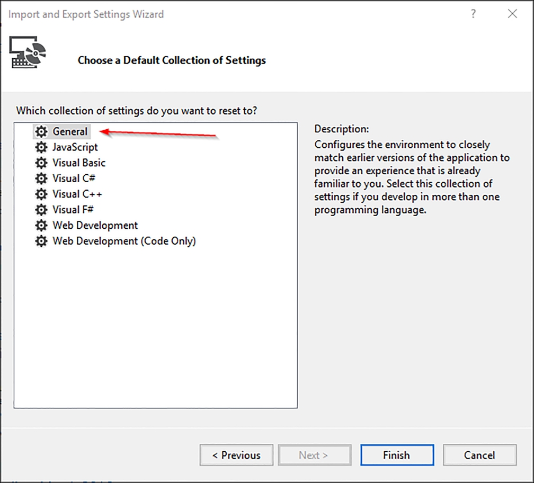Cancel the settings wizard
This screenshot has height=483, width=534.
click(479, 455)
